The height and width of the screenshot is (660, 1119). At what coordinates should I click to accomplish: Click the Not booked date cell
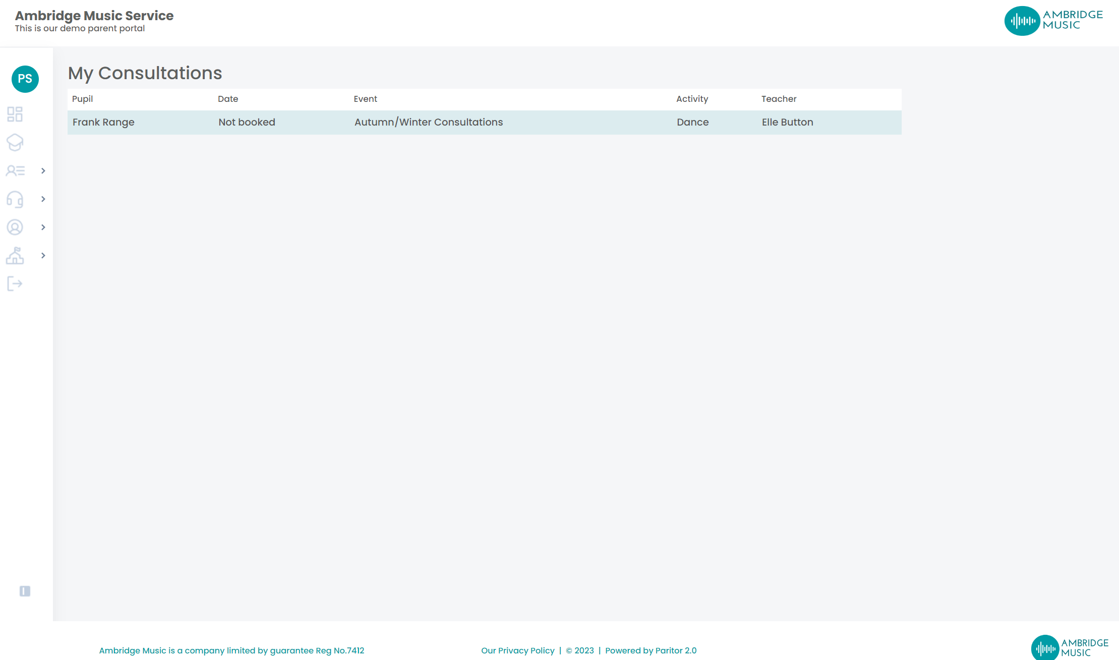(247, 122)
